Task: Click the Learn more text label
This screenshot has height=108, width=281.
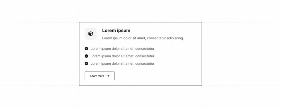Action: 97,76
